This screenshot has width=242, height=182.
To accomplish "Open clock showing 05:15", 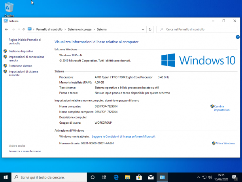I will (221, 177).
